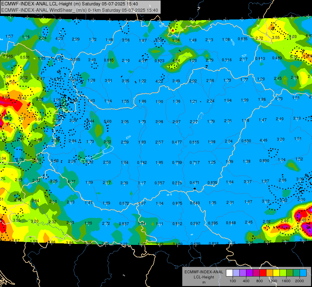The width and height of the screenshot is (312, 287).
Task: Click the magenta swatch in the legend
Action: pyautogui.click(x=256, y=273)
